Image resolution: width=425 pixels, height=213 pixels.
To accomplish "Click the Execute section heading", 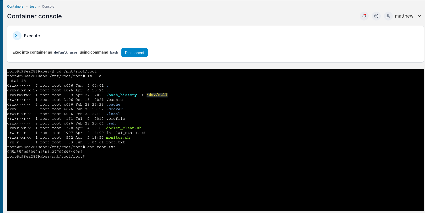I will click(32, 36).
